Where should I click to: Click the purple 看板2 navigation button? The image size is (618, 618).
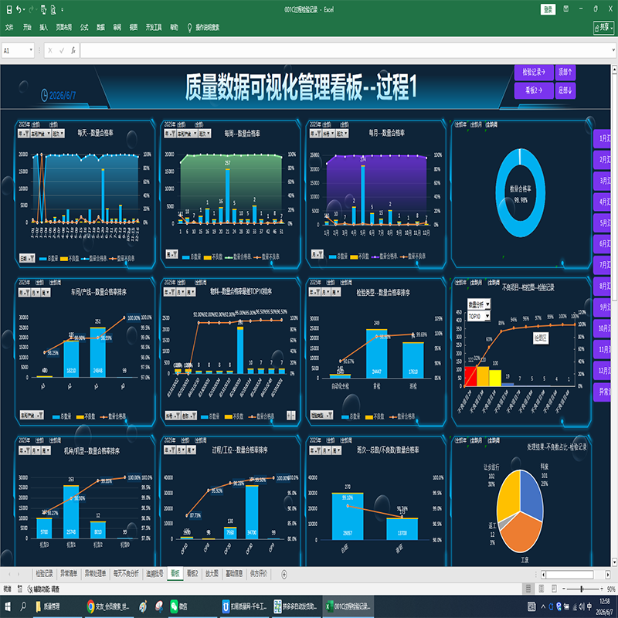tap(534, 90)
